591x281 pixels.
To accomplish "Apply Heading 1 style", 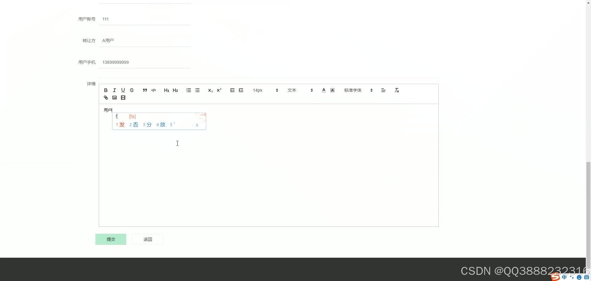I will [167, 90].
